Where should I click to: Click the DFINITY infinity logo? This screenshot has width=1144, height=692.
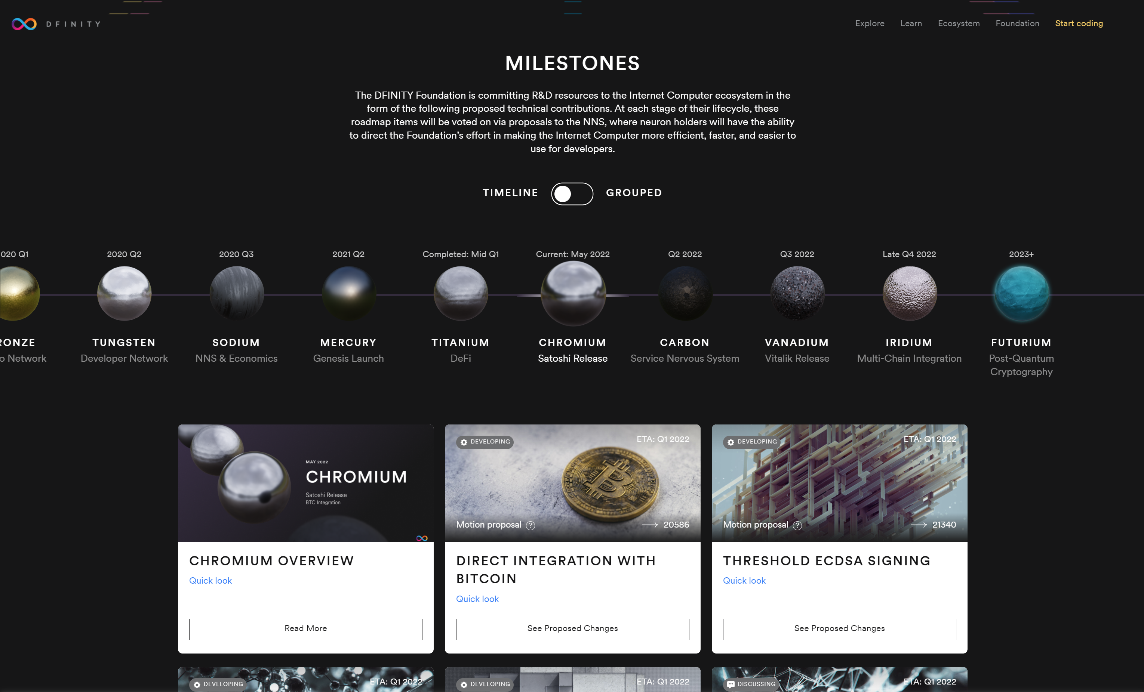coord(24,24)
